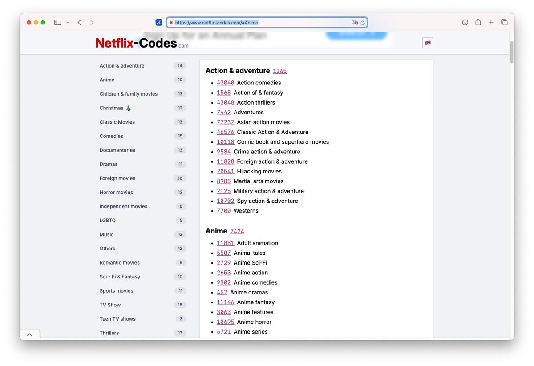The height and width of the screenshot is (366, 534).
Task: Reload the Netflix-Codes page
Action: coord(363,22)
